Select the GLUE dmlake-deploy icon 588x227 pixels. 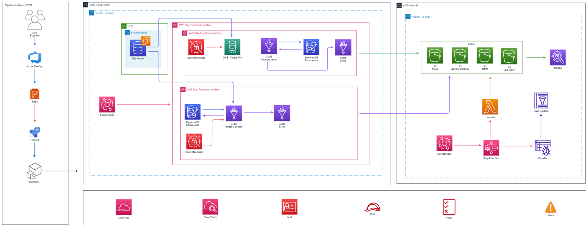(x=234, y=113)
